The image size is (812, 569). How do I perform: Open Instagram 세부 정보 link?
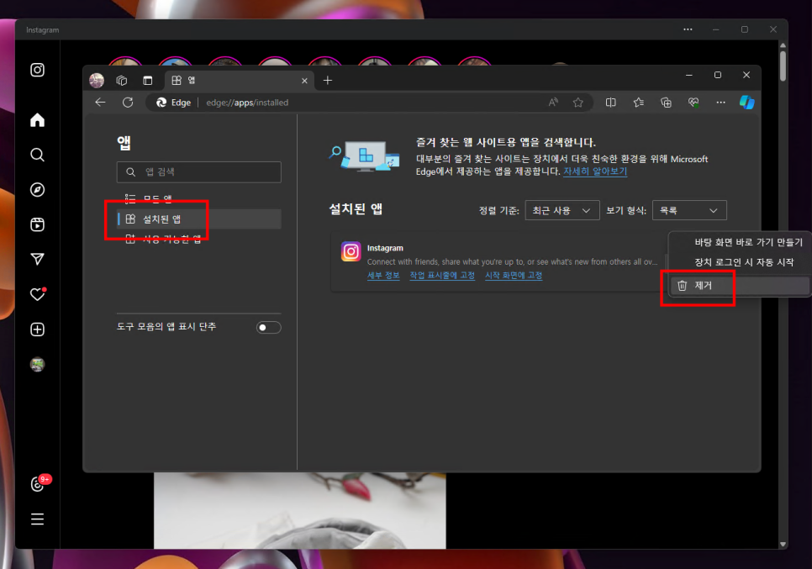tap(383, 276)
